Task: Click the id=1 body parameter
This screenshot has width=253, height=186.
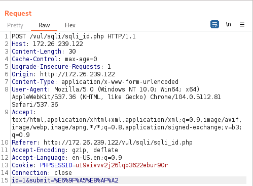Action: click(19, 180)
